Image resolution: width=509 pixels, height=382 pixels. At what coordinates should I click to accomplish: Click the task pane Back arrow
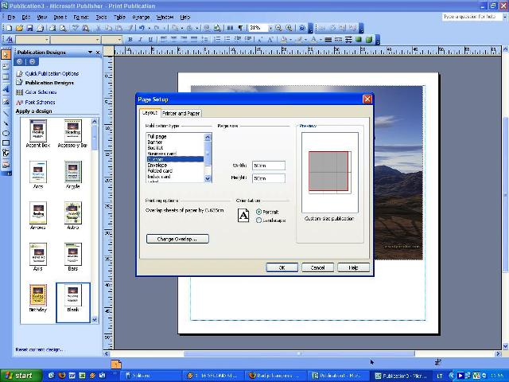(x=21, y=61)
